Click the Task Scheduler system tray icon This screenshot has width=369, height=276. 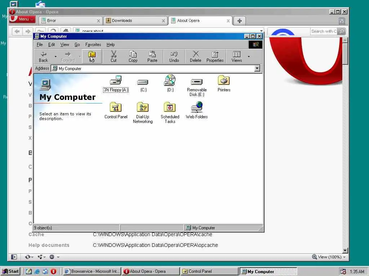coord(343,271)
